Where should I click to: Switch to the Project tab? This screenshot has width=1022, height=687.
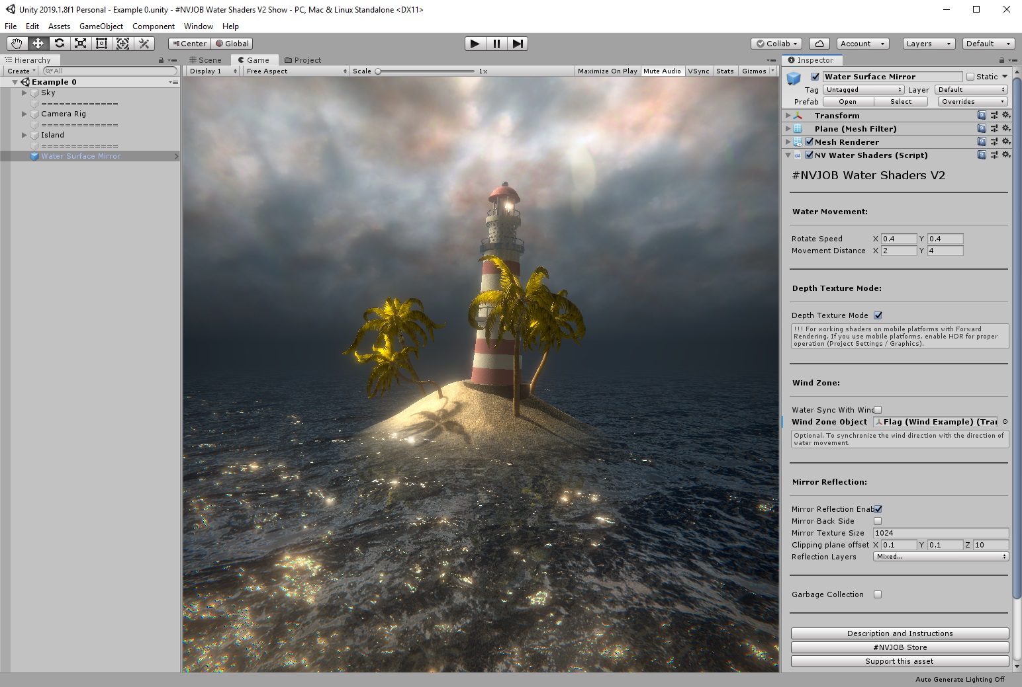[x=303, y=60]
